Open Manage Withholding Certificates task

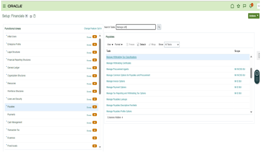(119, 63)
